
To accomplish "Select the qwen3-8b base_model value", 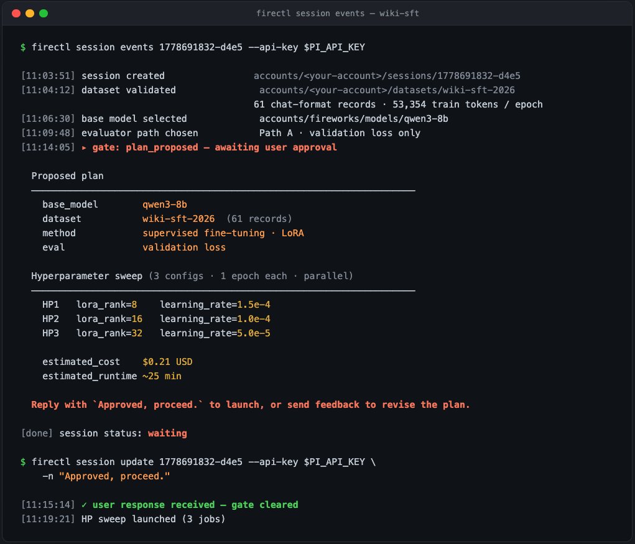I will 164,205.
